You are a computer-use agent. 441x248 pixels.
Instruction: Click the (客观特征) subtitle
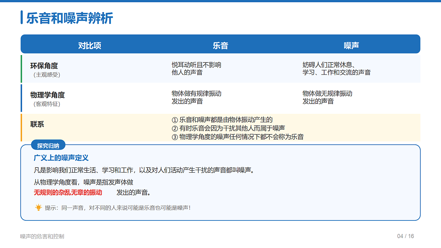click(47, 104)
